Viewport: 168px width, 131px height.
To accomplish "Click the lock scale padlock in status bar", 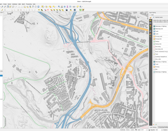I will point(149,130).
